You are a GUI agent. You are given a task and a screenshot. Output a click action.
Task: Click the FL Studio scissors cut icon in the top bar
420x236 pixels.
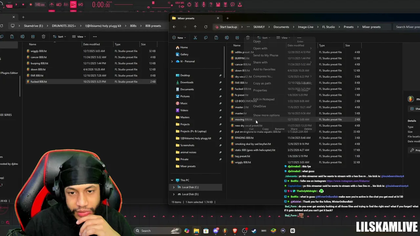[197, 5]
